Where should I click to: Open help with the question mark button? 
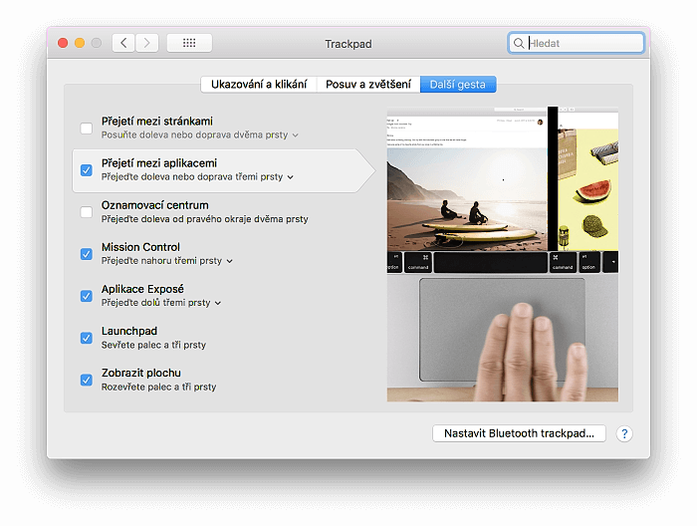click(x=624, y=433)
